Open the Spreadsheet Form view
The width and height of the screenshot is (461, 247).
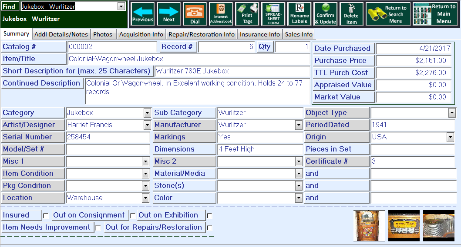273,14
